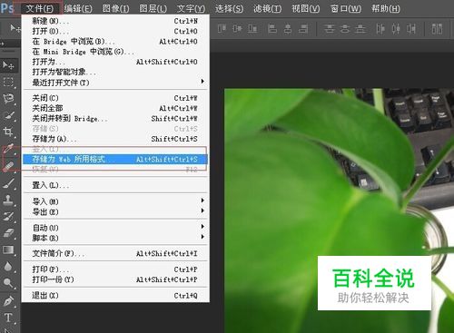Click the Distribute Left Edges icon
Viewport: 454px width, 333px height.
380,29
